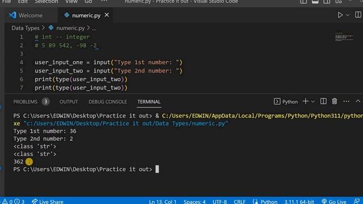The height and width of the screenshot is (204, 363).
Task: Select the Python language mode
Action: click(268, 202)
